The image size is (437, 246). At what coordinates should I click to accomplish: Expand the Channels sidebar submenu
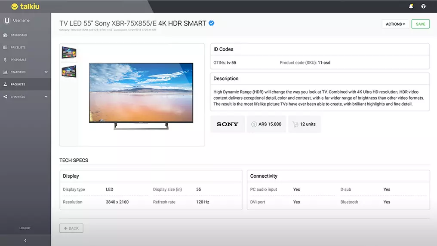(x=46, y=97)
